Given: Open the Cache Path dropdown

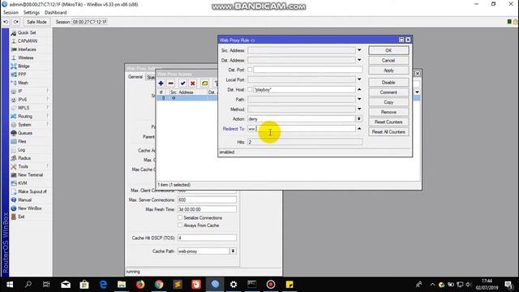Looking at the screenshot, I should coord(233,251).
